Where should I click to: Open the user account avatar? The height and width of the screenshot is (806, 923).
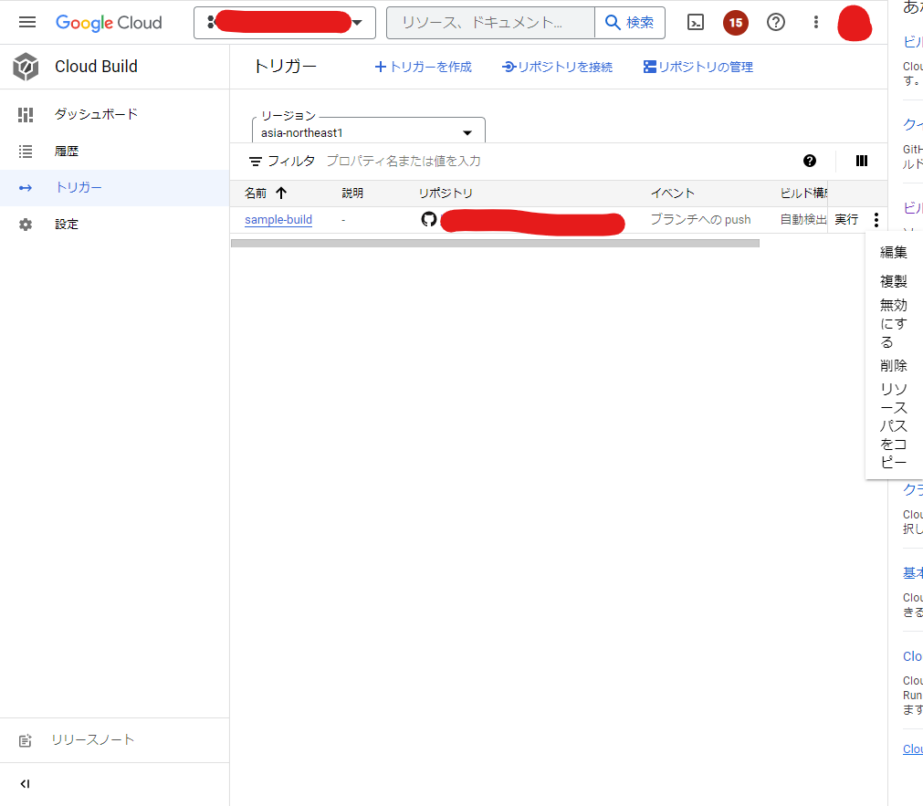pos(855,23)
